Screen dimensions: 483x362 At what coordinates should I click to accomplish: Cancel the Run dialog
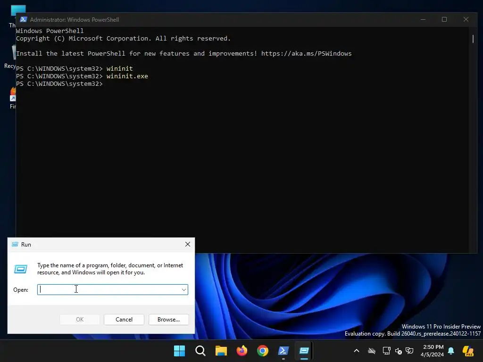click(x=124, y=319)
